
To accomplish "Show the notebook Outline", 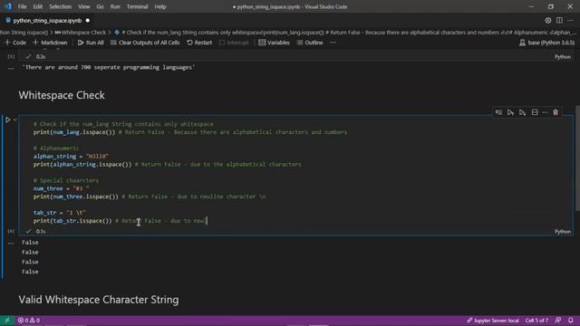I will [x=310, y=43].
